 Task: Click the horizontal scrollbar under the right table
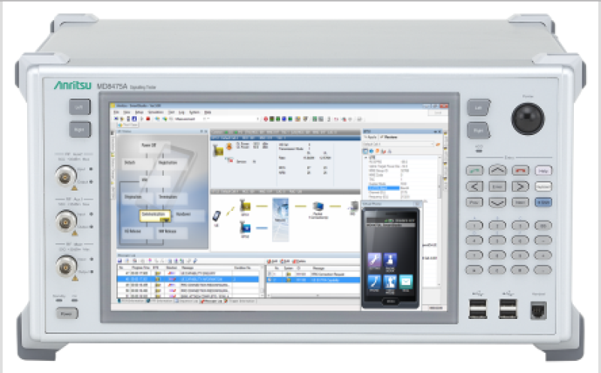[x=314, y=296]
